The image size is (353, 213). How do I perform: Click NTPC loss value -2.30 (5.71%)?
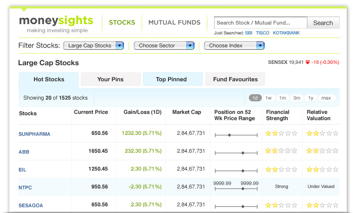pyautogui.click(x=145, y=187)
